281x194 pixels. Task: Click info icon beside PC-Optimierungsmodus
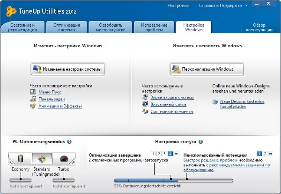(69, 142)
